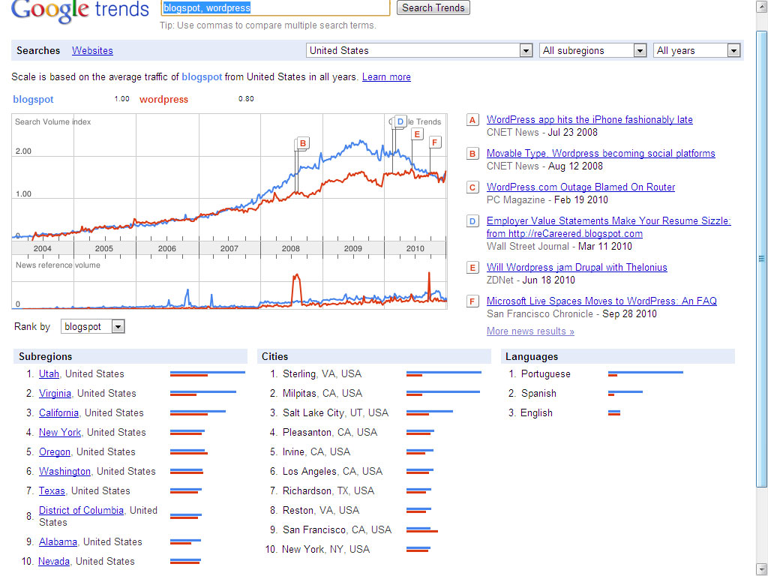Image resolution: width=768 pixels, height=576 pixels.
Task: Click the wordpress legend label
Action: 163,100
